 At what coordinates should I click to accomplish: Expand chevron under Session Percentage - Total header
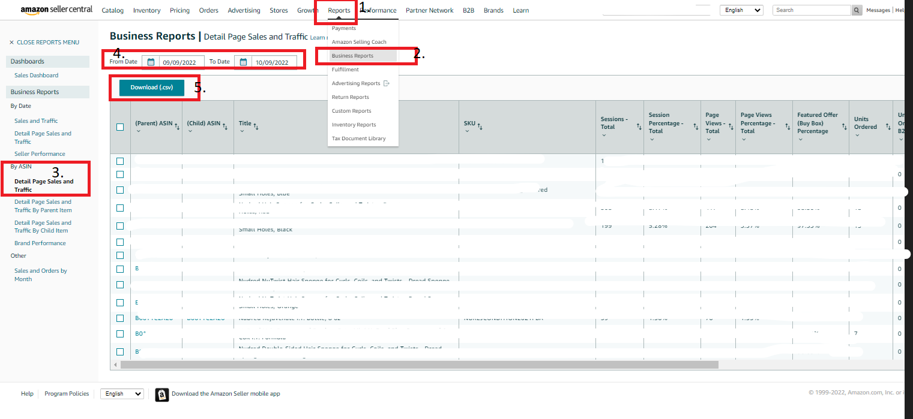click(651, 139)
